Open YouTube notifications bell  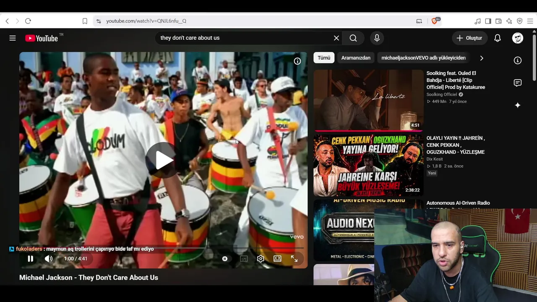(x=498, y=38)
